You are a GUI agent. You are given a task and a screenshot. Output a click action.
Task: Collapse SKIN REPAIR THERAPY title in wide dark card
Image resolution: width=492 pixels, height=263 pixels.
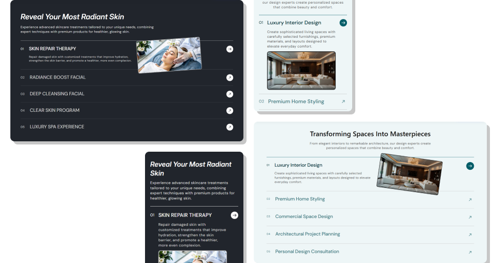coord(52,49)
